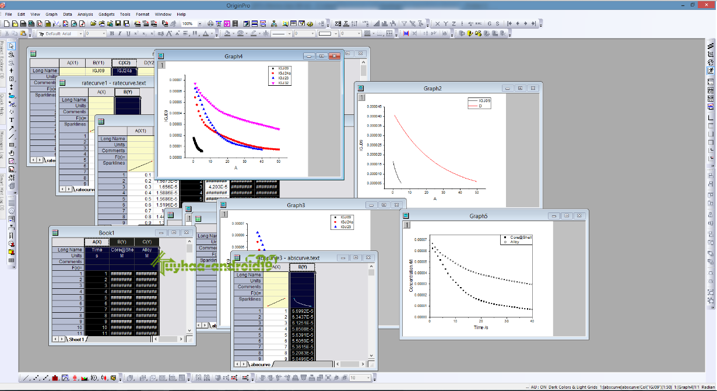The image size is (717, 391).
Task: Open the File menu
Action: (8, 14)
